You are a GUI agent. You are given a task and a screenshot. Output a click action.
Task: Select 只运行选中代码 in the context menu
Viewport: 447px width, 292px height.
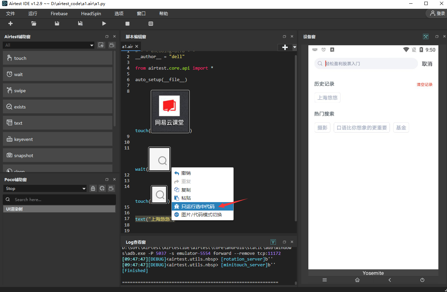198,206
